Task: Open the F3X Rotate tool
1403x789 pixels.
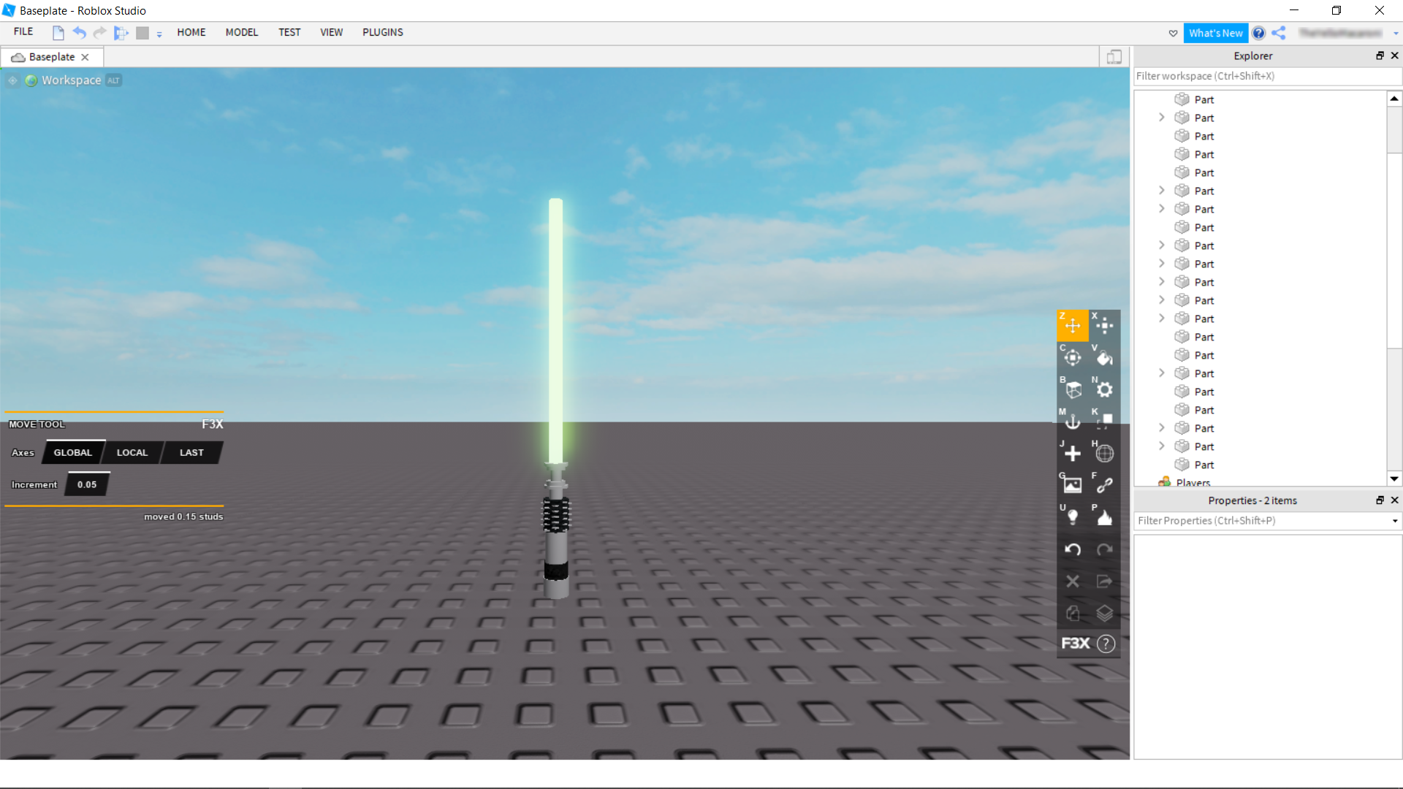Action: pyautogui.click(x=1072, y=358)
